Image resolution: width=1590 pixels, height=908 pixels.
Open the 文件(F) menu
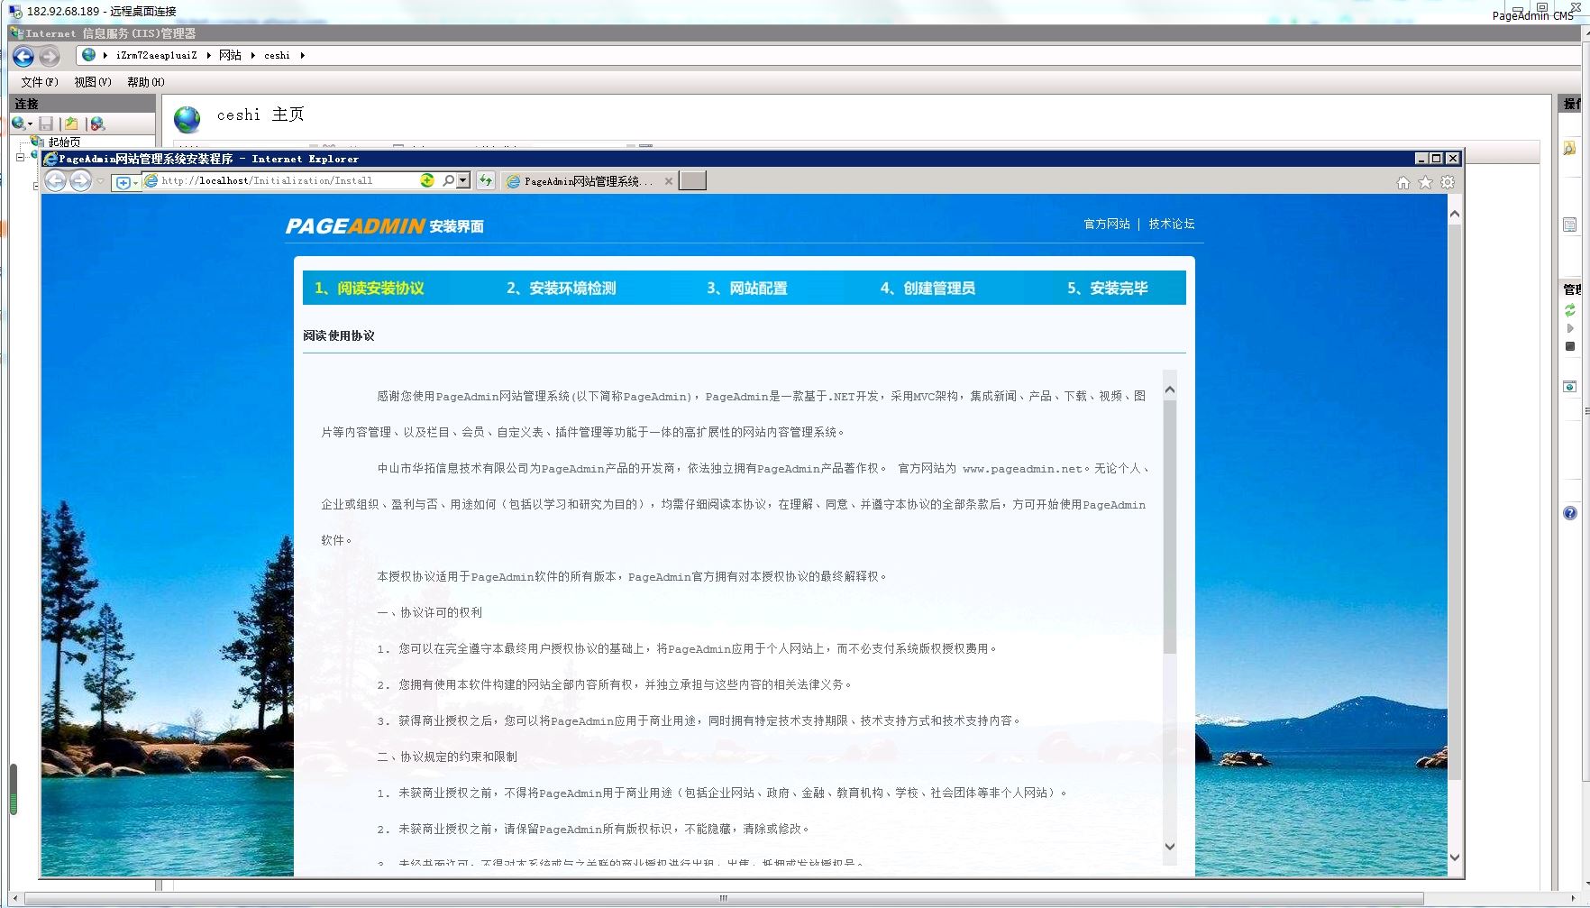pyautogui.click(x=40, y=82)
